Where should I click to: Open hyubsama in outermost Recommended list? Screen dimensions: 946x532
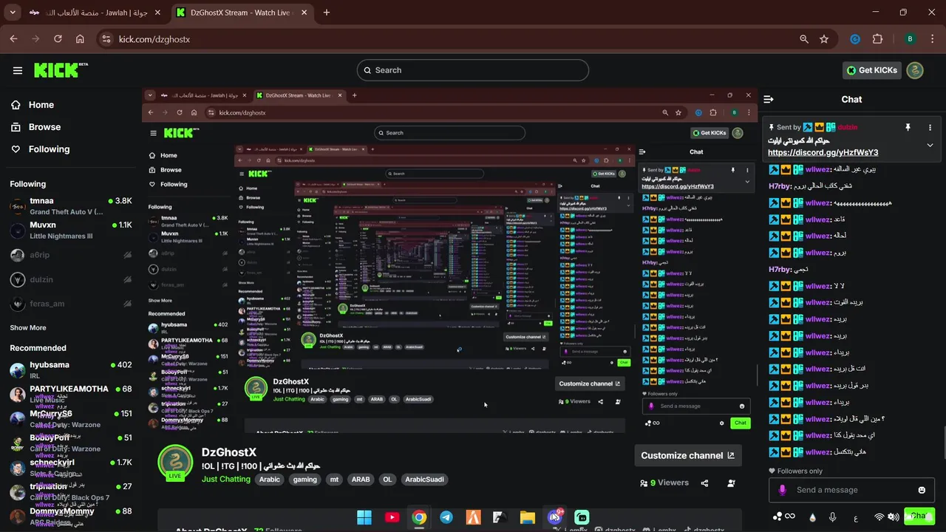pos(71,370)
